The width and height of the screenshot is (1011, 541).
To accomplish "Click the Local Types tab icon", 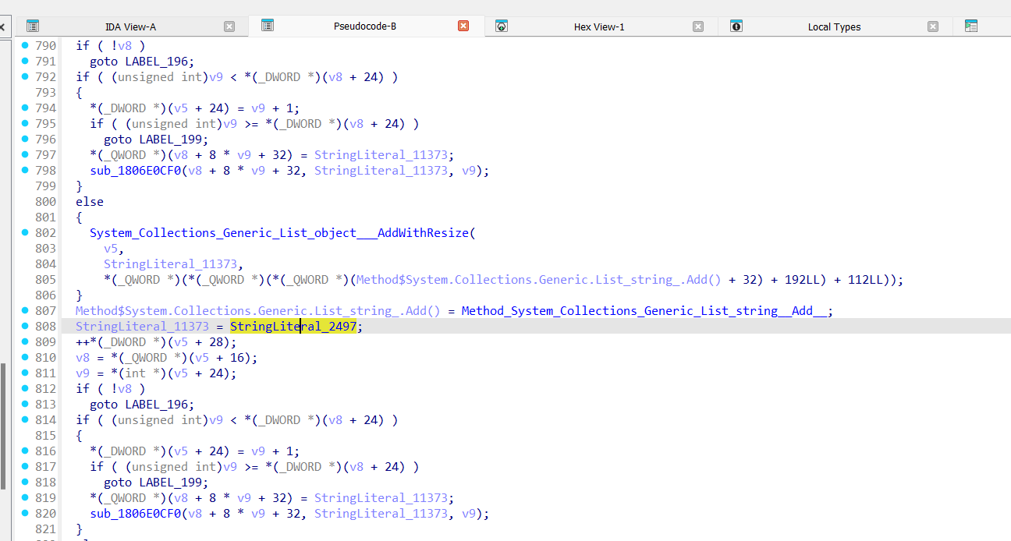I will click(736, 27).
